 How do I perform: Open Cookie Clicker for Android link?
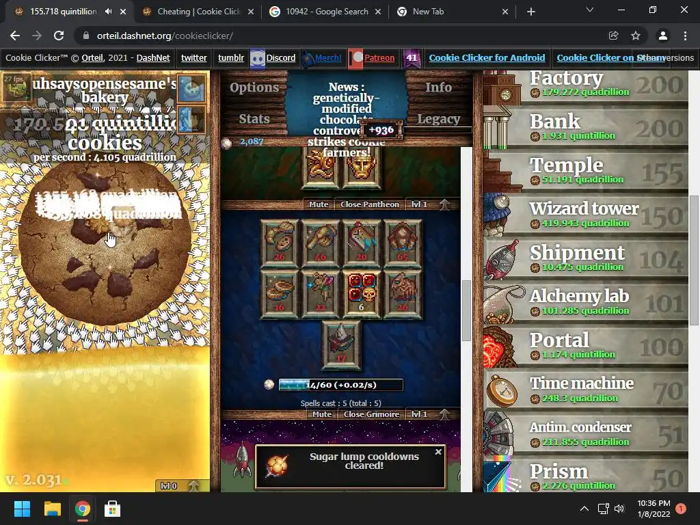(487, 57)
